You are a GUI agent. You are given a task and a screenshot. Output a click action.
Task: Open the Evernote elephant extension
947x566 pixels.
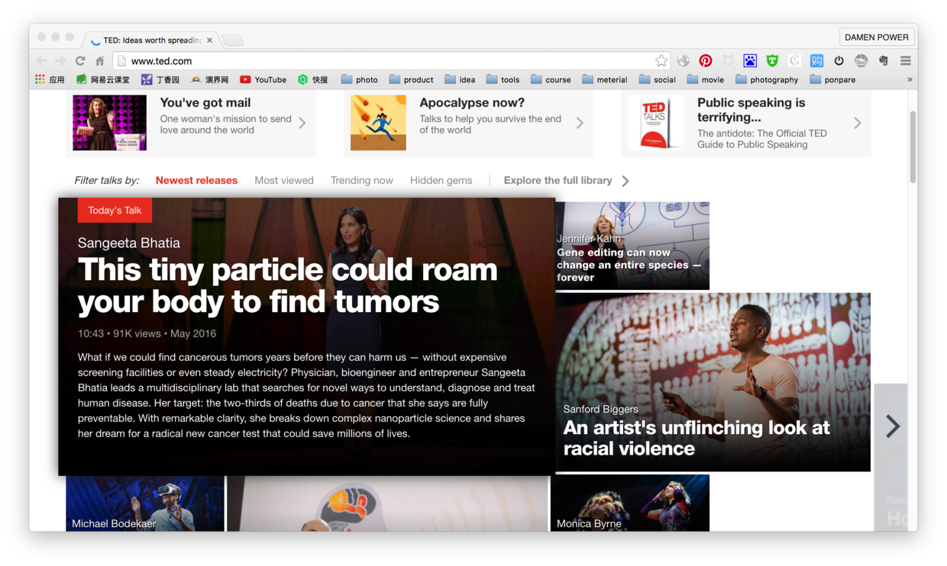click(884, 61)
